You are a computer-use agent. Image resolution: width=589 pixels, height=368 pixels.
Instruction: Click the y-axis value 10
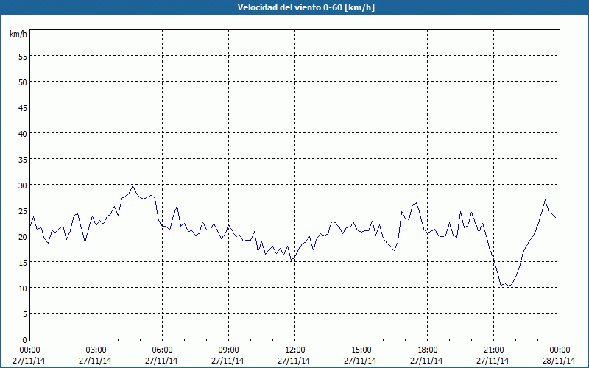(x=23, y=288)
